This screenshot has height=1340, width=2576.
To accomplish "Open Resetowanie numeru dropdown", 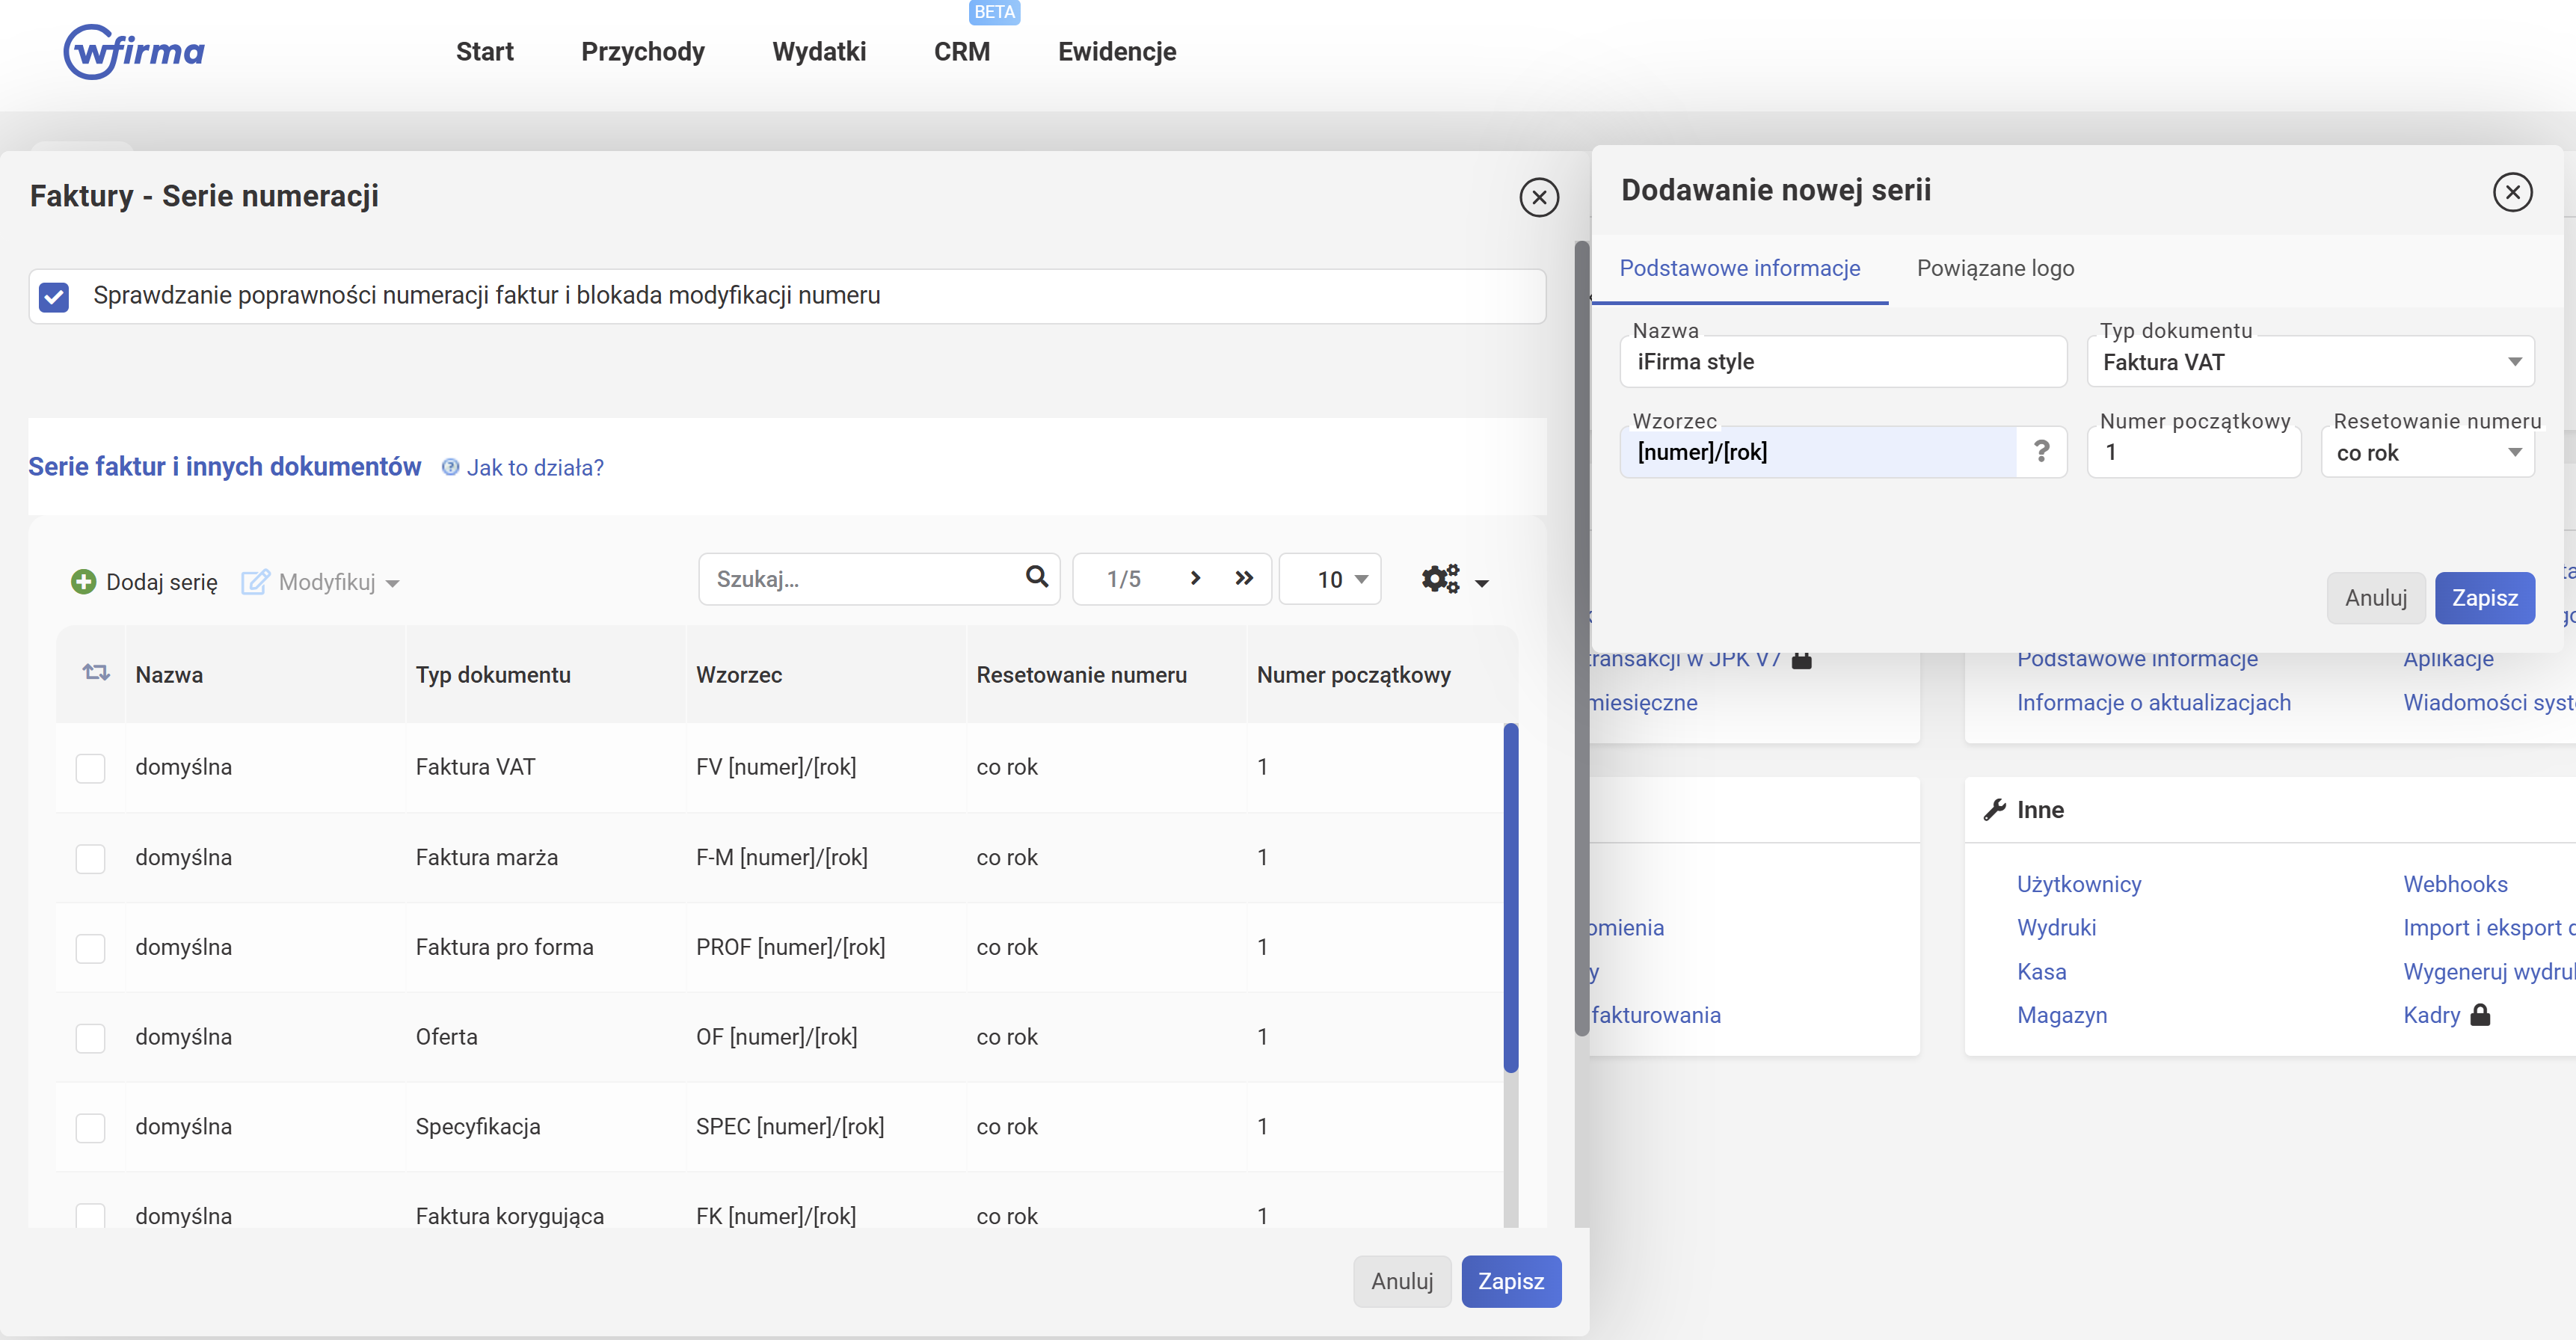I will click(2427, 452).
